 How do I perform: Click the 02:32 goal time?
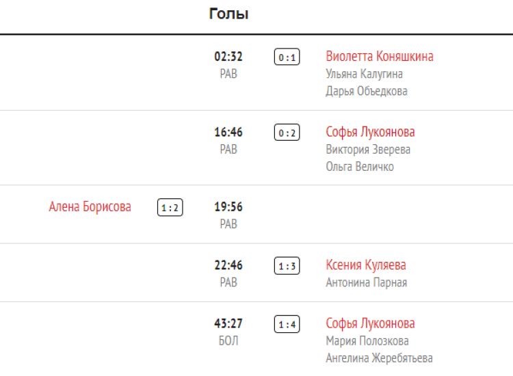pos(228,57)
